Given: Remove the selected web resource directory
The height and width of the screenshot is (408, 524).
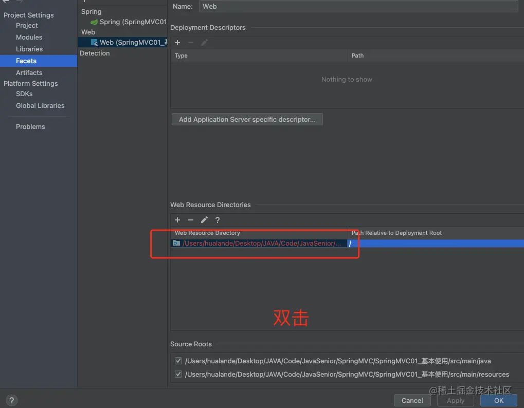Looking at the screenshot, I should (x=190, y=220).
